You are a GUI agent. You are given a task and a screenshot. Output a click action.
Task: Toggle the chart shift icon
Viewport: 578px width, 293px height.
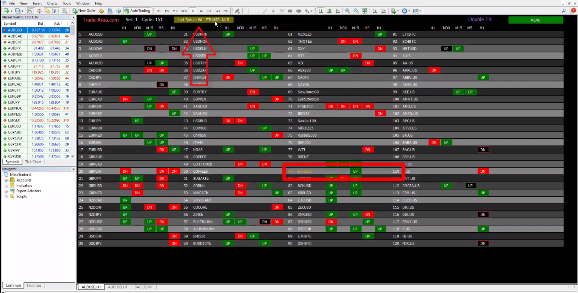(x=383, y=11)
